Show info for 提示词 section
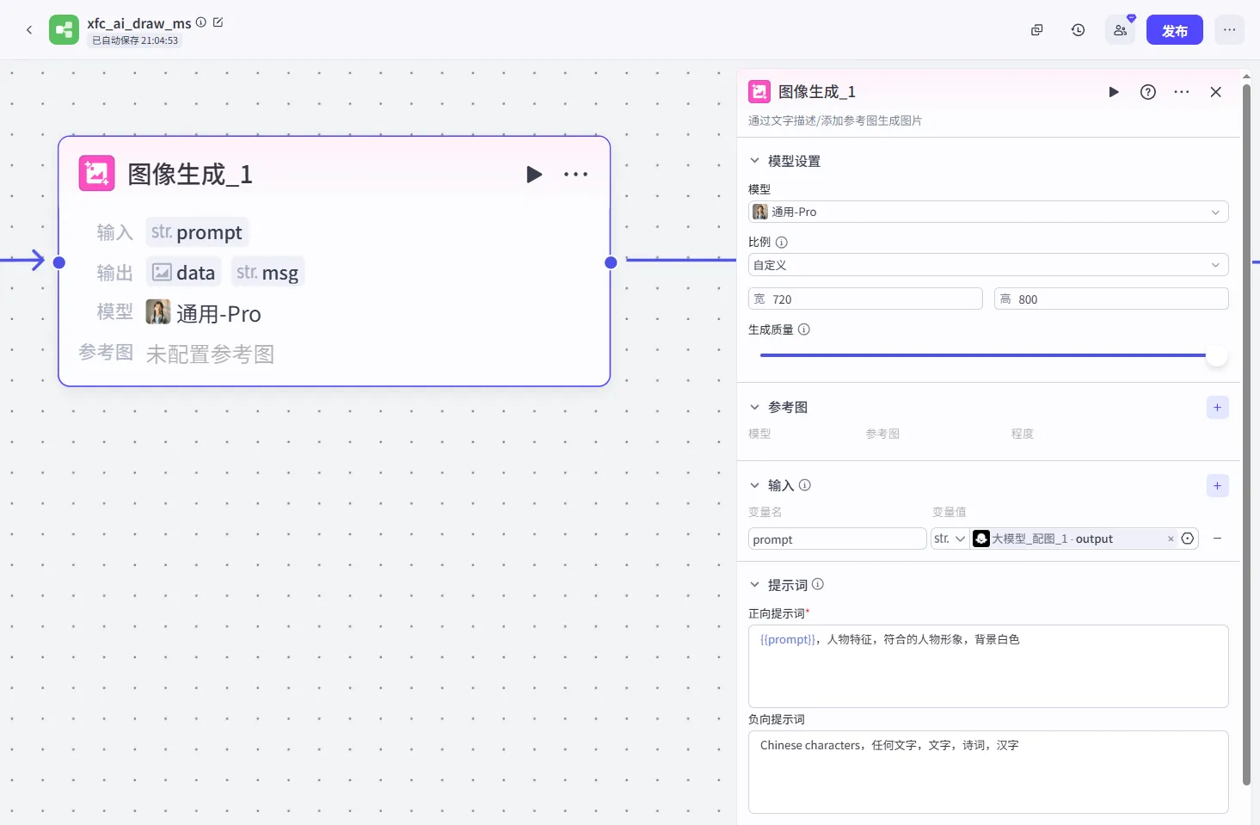The height and width of the screenshot is (825, 1260). pos(818,584)
